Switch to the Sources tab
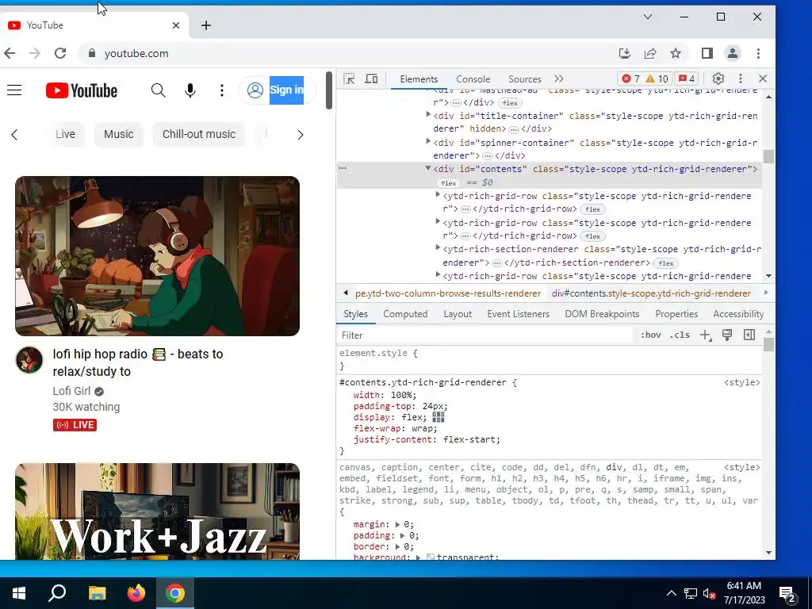 coord(525,79)
